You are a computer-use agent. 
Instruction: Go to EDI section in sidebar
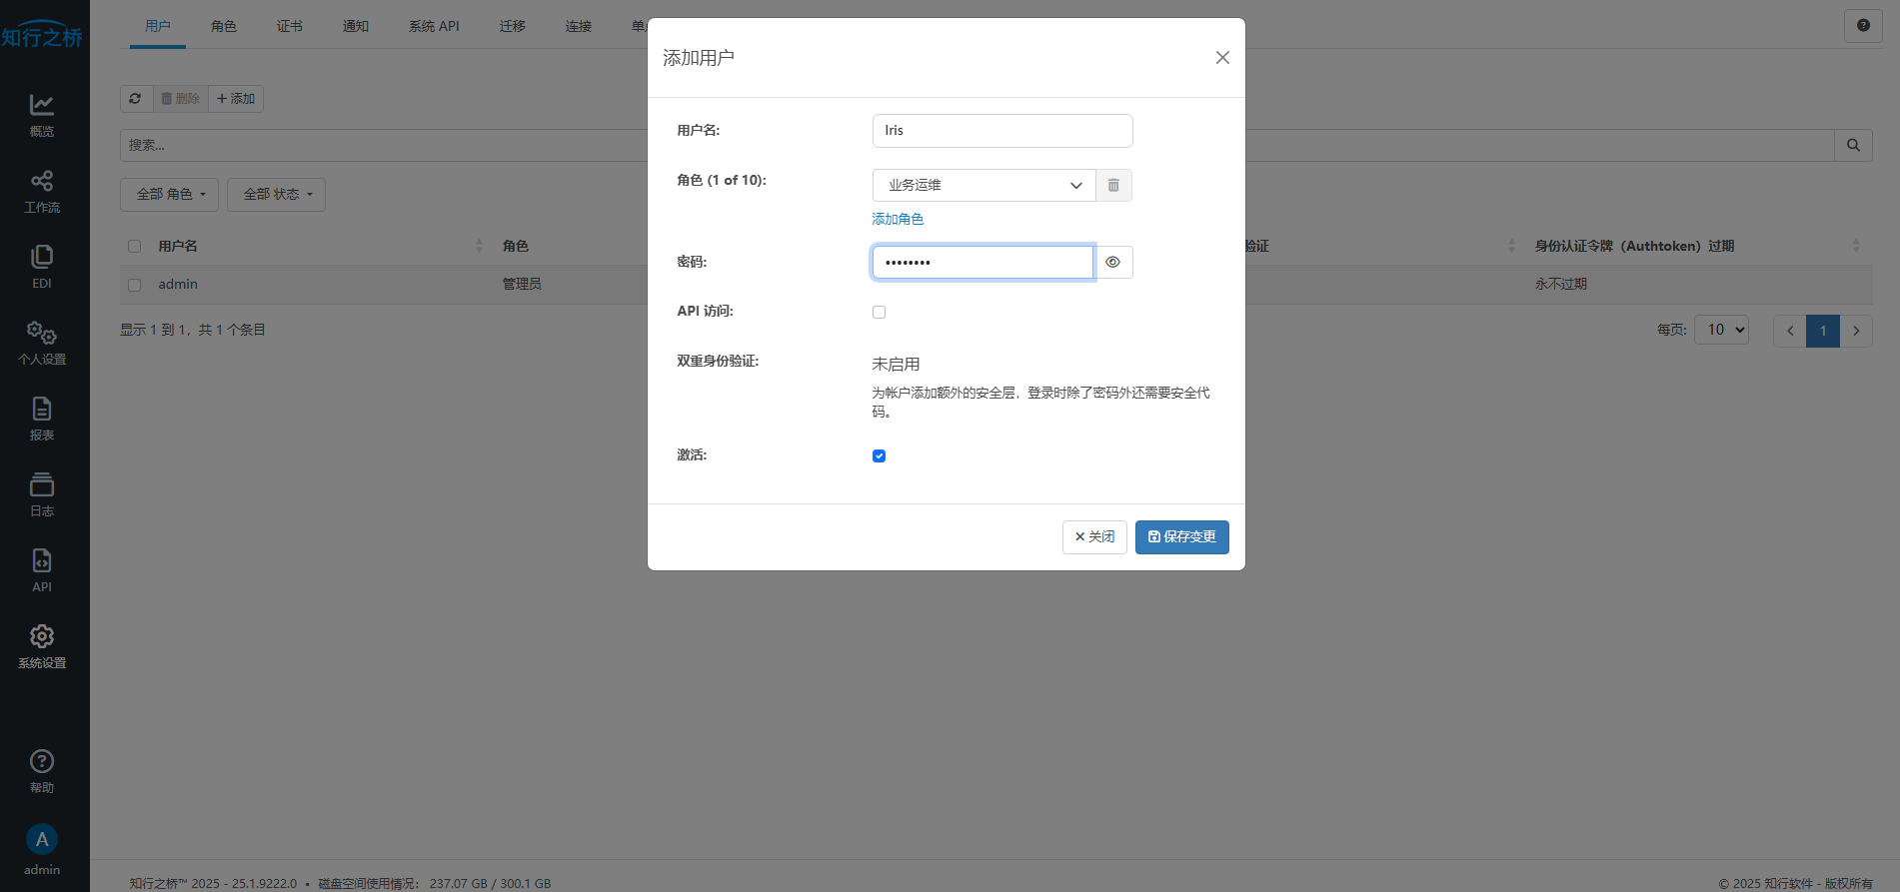tap(41, 267)
